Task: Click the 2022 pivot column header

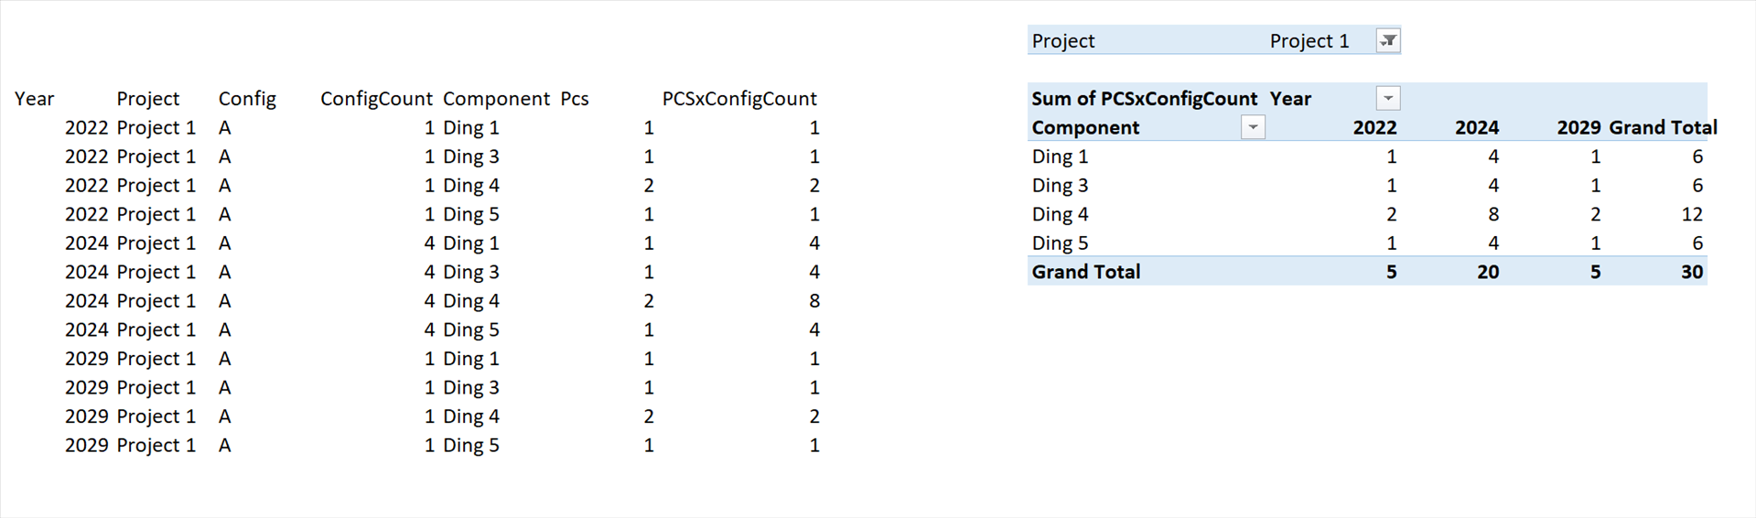Action: [1374, 127]
